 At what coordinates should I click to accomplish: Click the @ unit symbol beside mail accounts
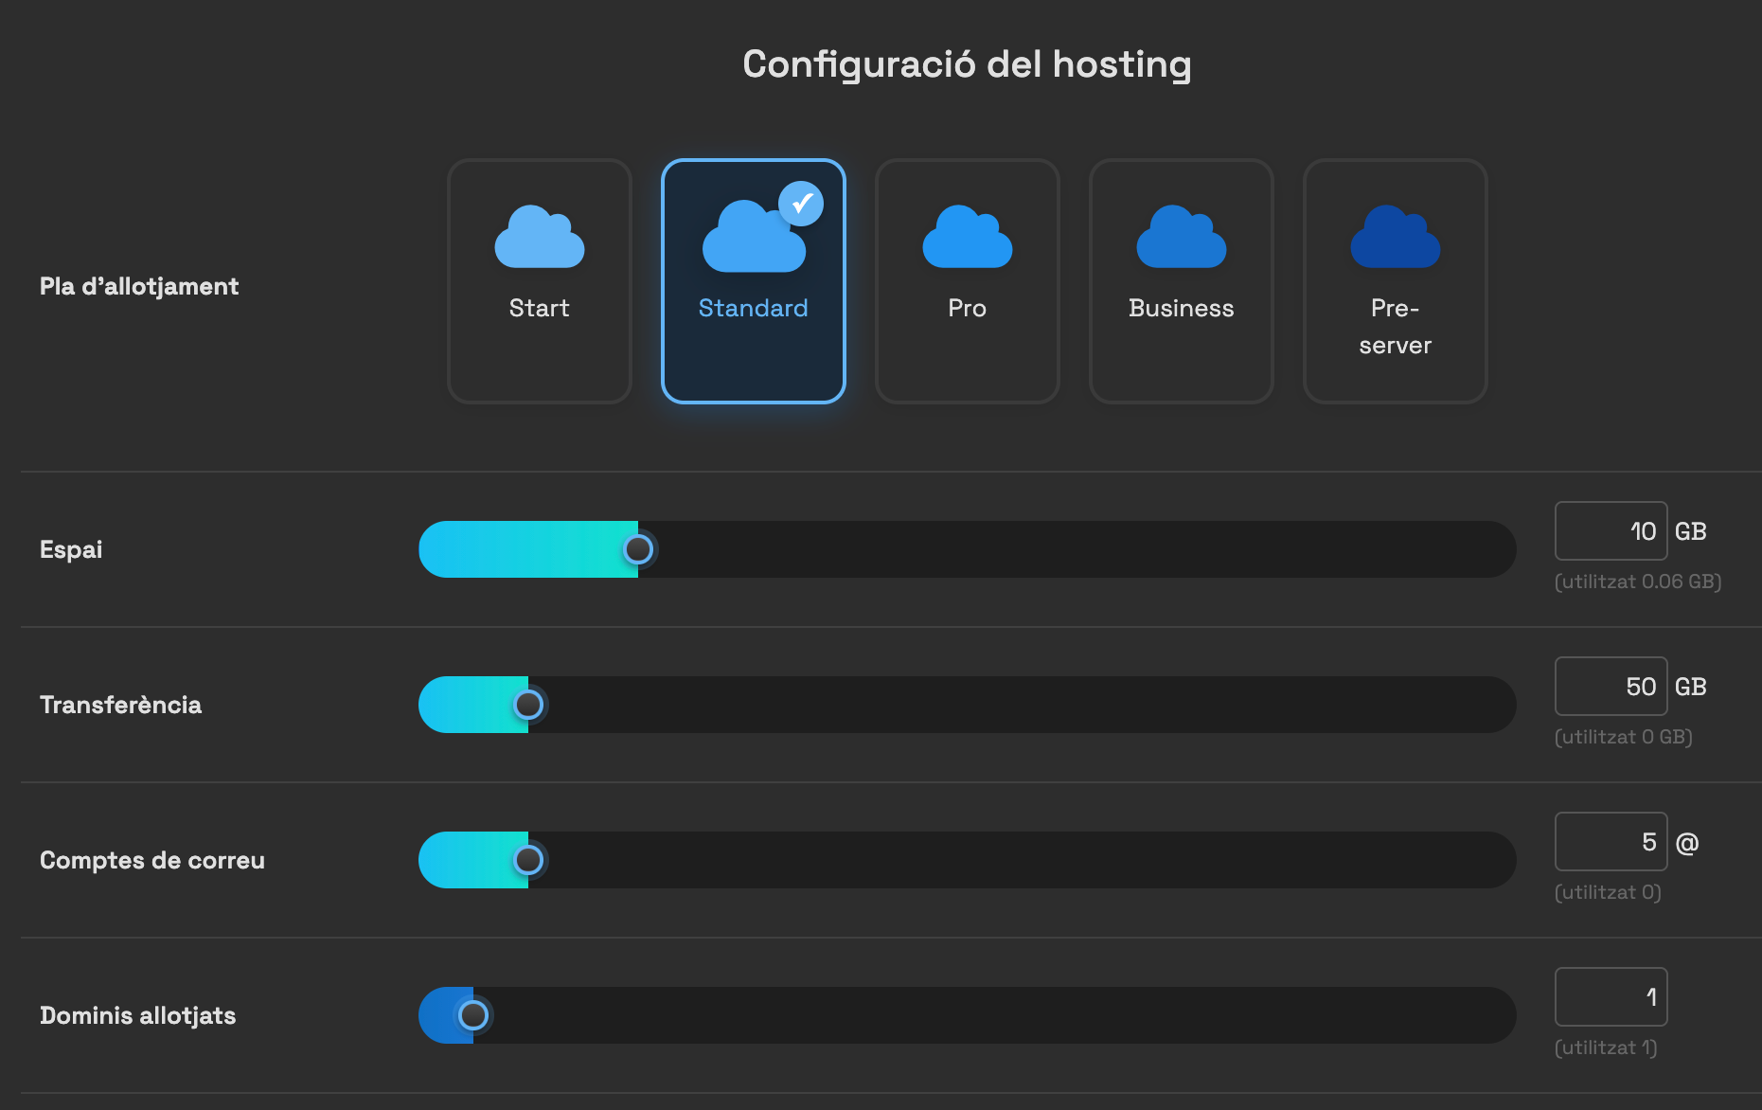pyautogui.click(x=1687, y=843)
